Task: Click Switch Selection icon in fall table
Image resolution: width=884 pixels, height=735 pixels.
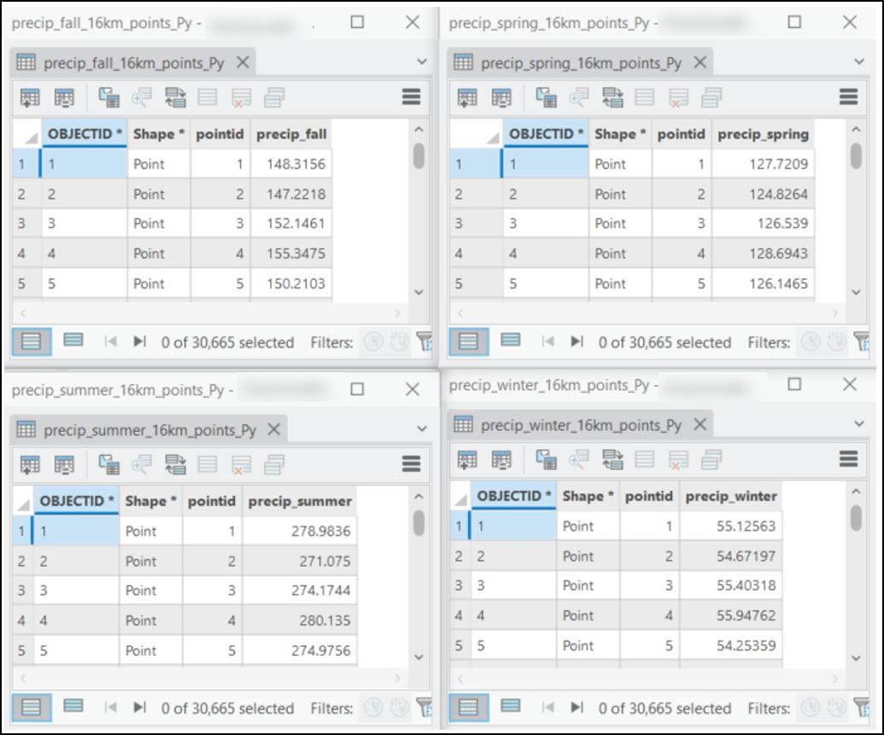Action: pyautogui.click(x=175, y=97)
